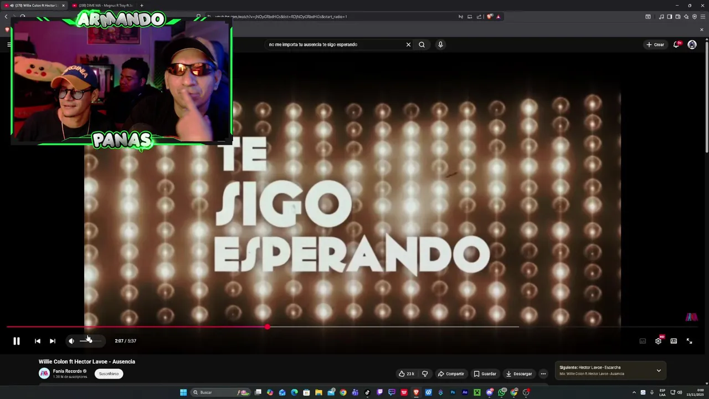Open a new browser tab
This screenshot has width=709, height=399.
(x=141, y=6)
